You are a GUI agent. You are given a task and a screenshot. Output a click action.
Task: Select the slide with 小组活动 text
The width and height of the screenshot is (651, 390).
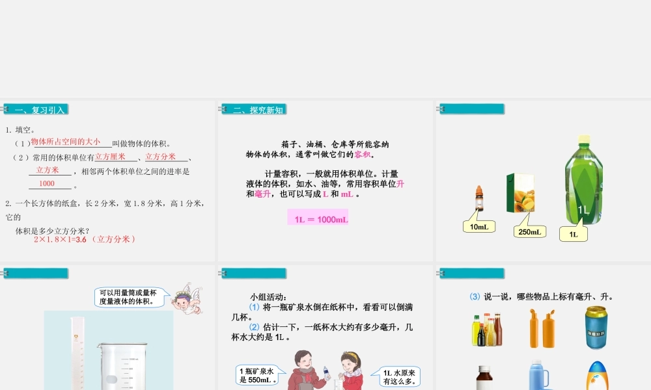tap(325, 328)
